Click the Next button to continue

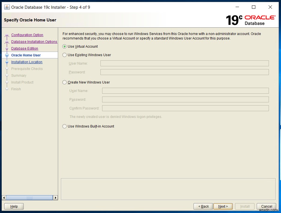pyautogui.click(x=223, y=206)
